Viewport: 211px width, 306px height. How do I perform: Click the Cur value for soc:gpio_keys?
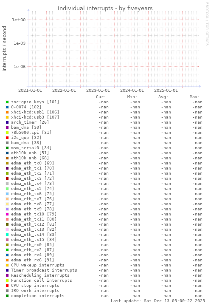coord(104,102)
